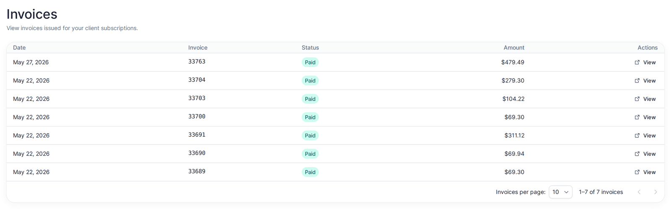Click the $69.94 amount
This screenshot has width=671, height=209.
pos(514,154)
